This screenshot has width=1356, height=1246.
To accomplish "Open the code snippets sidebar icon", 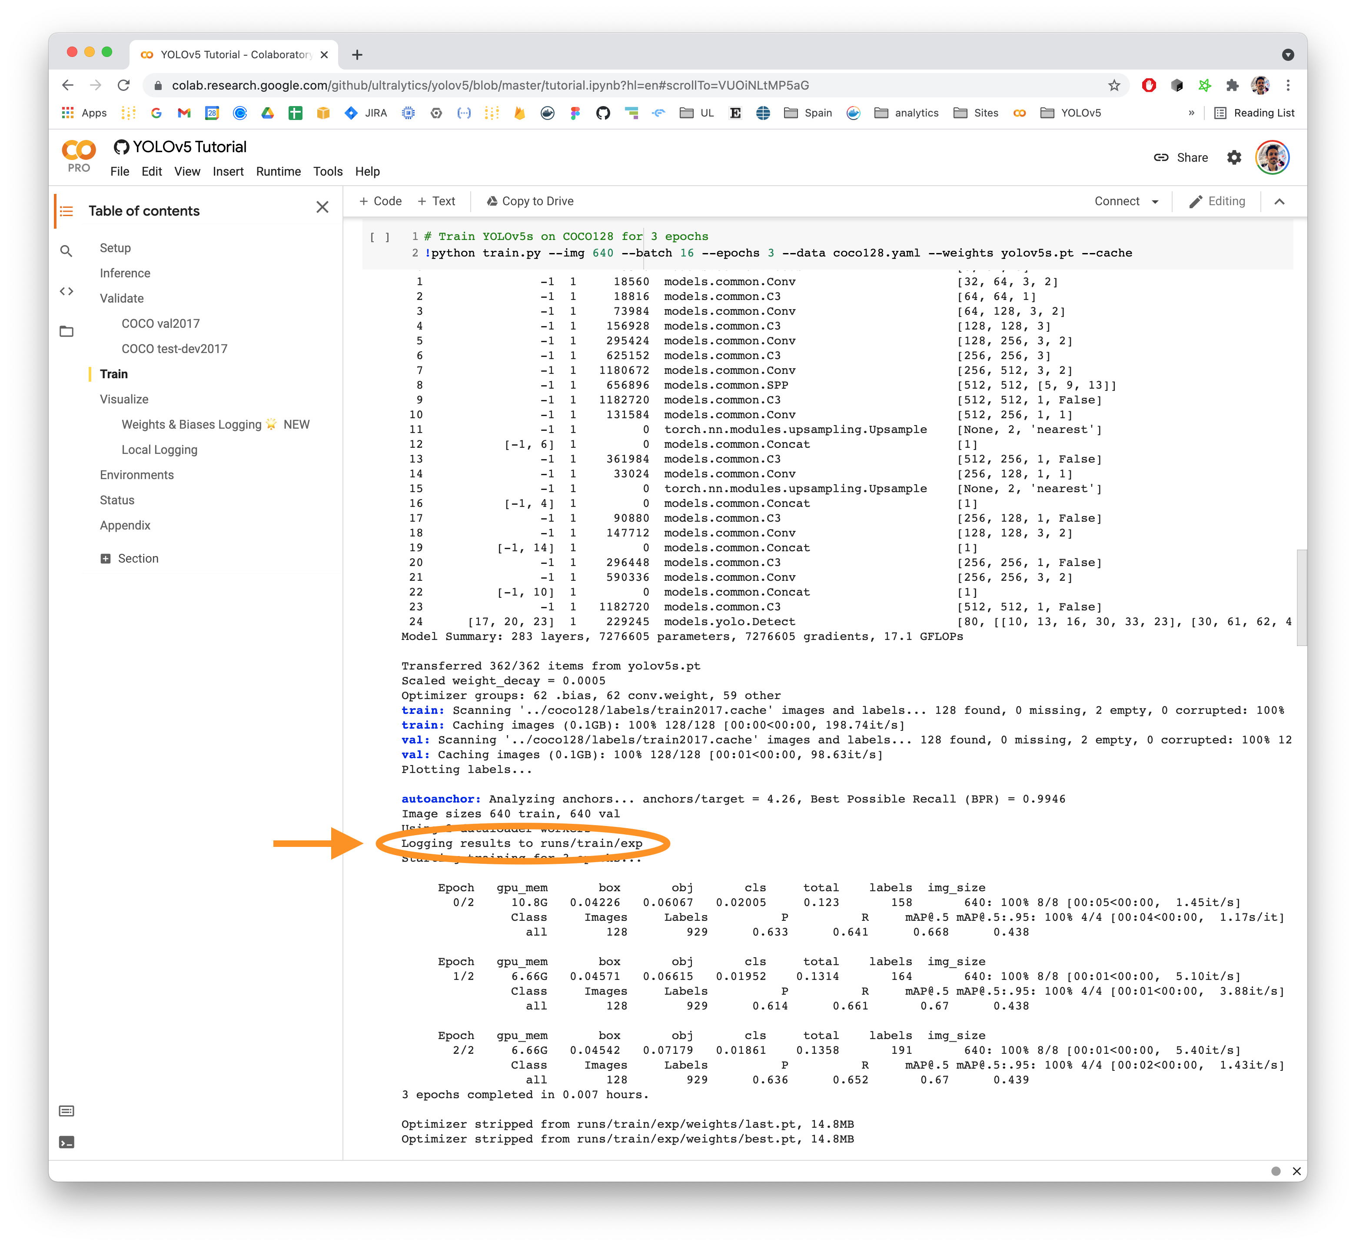I will [66, 291].
